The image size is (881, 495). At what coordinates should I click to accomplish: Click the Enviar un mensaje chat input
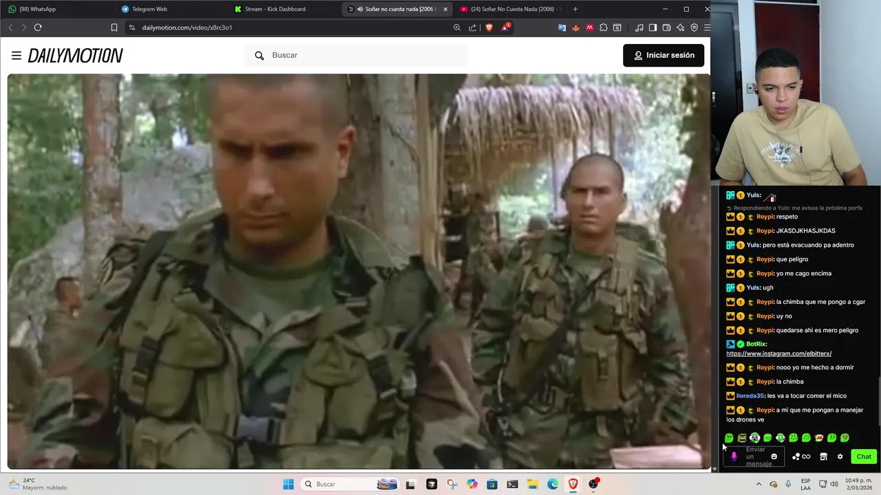pyautogui.click(x=755, y=456)
